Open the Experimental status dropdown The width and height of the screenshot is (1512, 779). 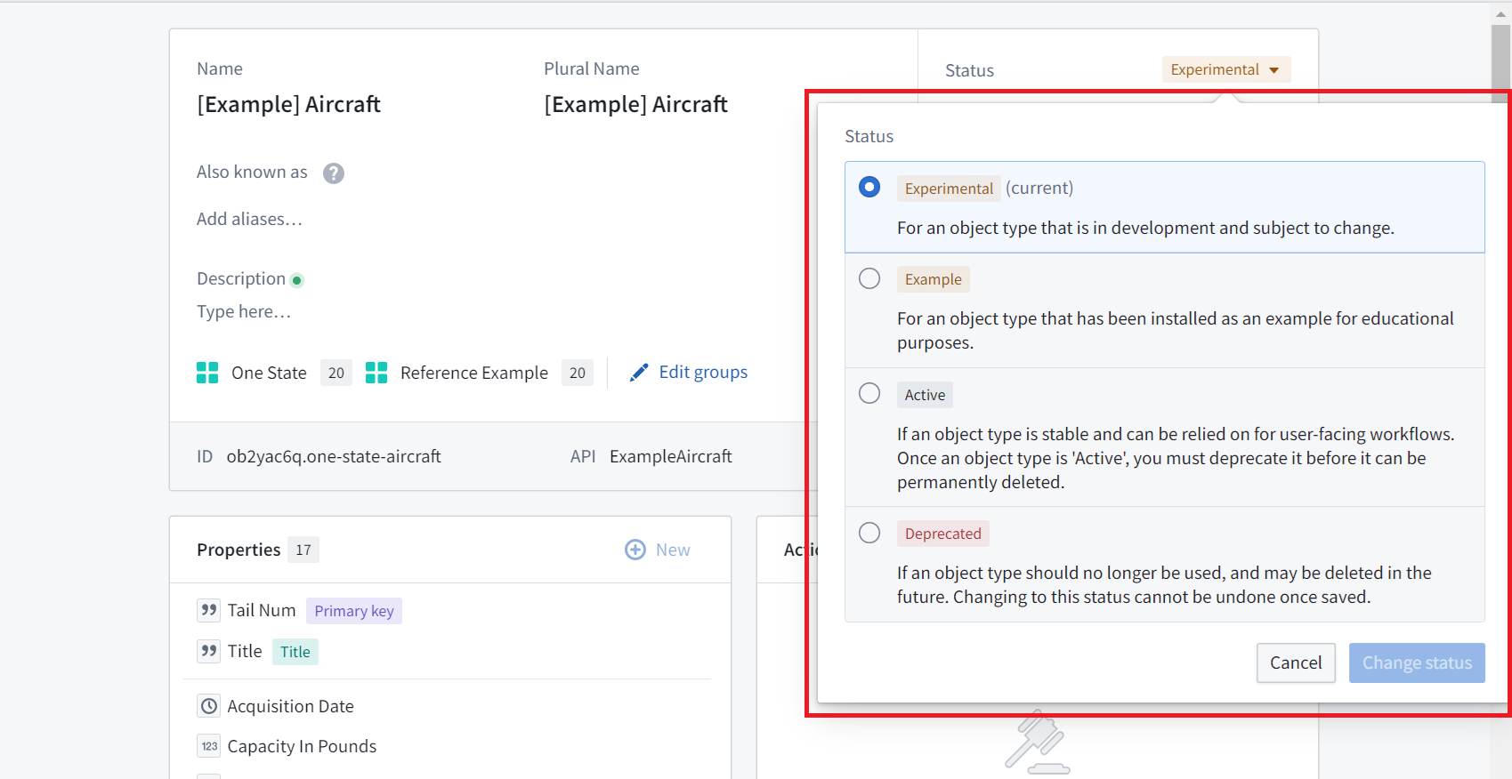(x=1225, y=69)
